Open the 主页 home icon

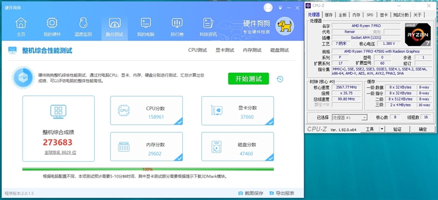(21, 23)
